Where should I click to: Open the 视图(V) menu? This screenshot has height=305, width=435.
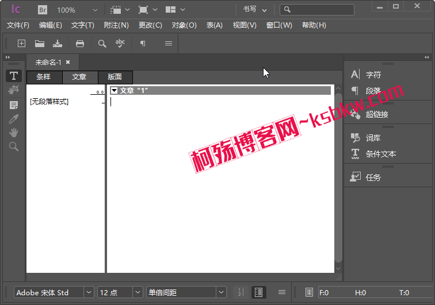point(245,25)
